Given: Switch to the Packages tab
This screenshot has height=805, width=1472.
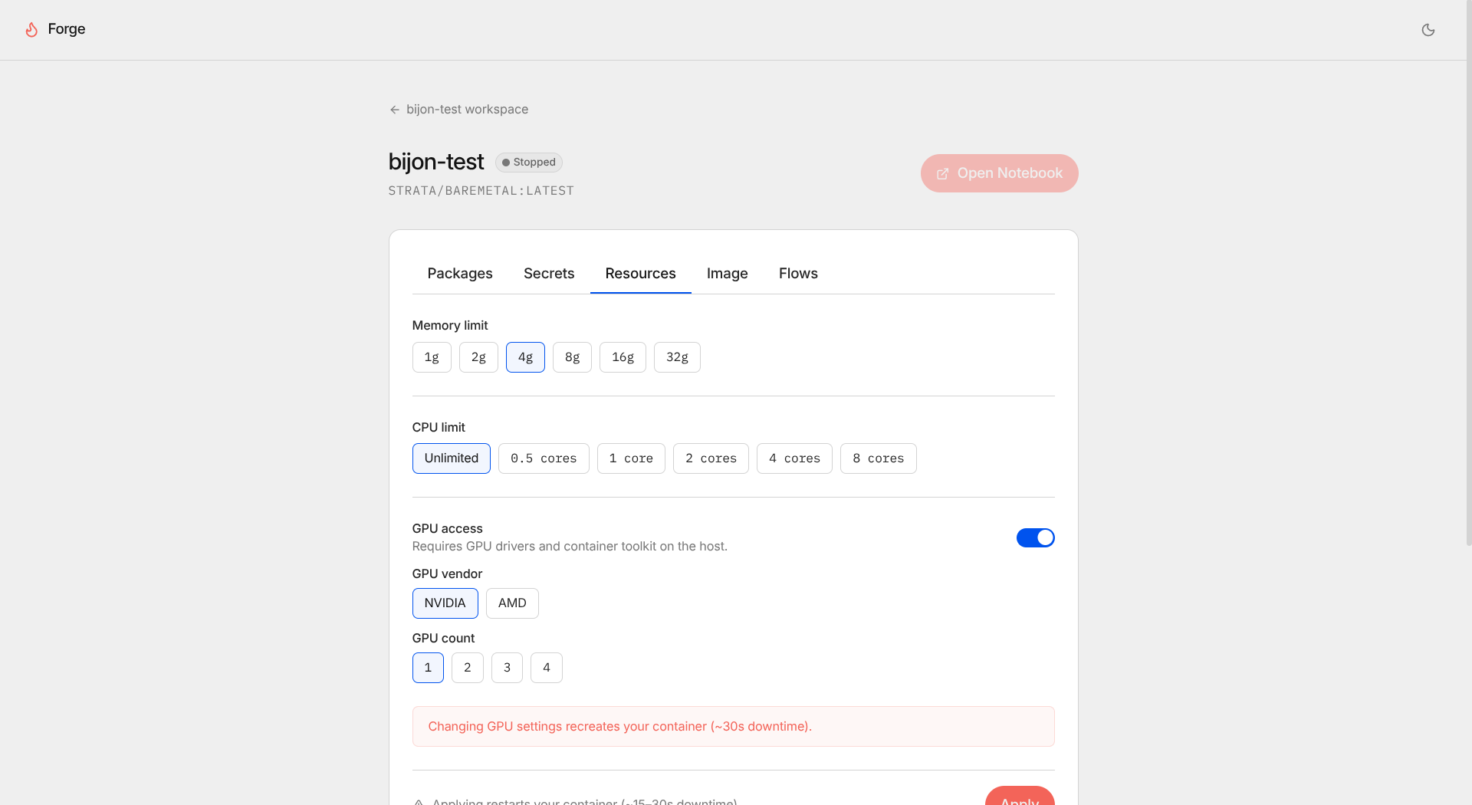Looking at the screenshot, I should pos(460,274).
